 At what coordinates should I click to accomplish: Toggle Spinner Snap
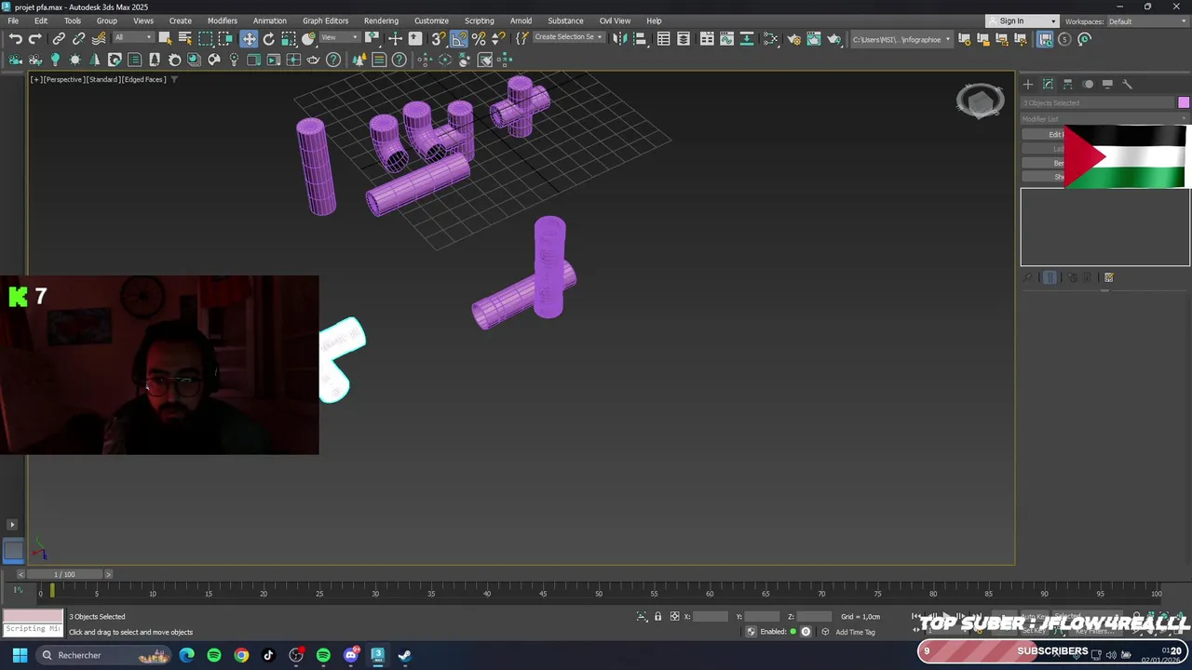[498, 38]
